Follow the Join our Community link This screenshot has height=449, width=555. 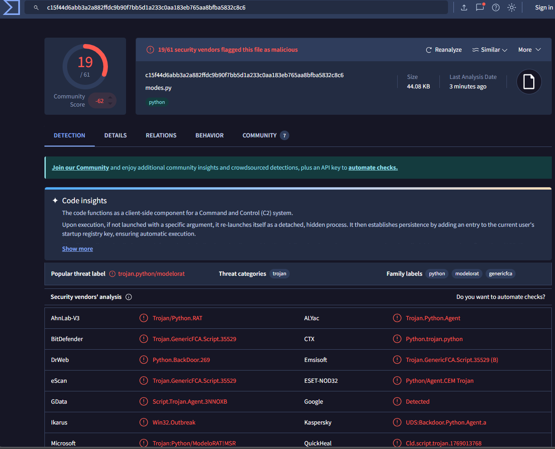point(80,167)
